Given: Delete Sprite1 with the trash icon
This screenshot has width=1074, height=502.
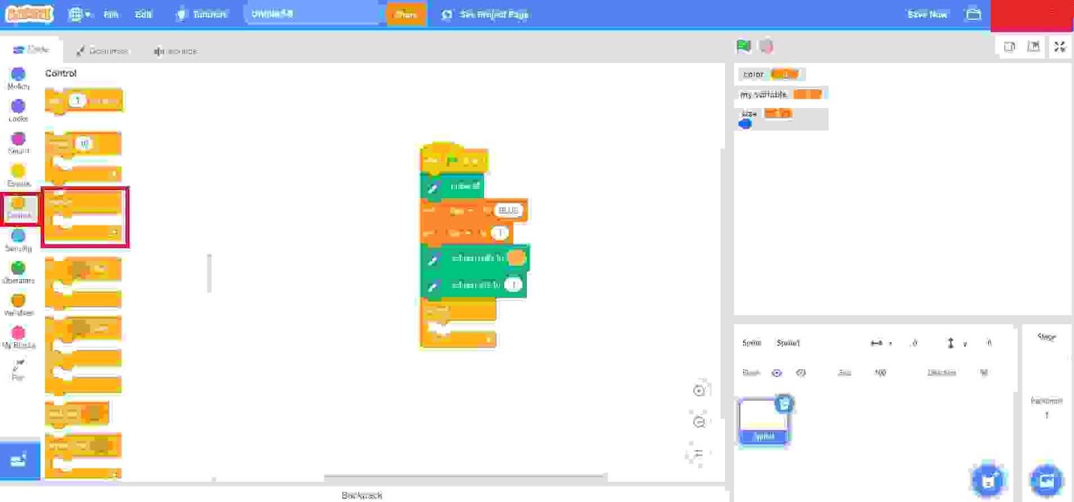Looking at the screenshot, I should pos(784,403).
